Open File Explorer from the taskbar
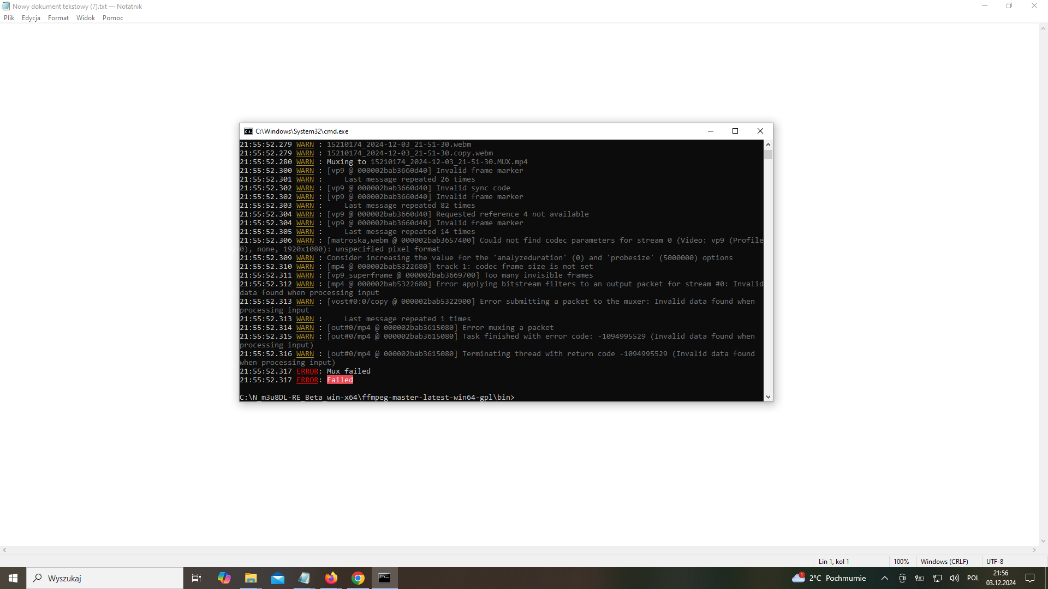Viewport: 1048px width, 589px height. (x=251, y=578)
